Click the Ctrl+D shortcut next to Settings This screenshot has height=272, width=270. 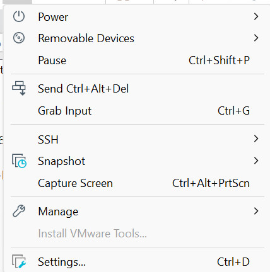(x=233, y=262)
